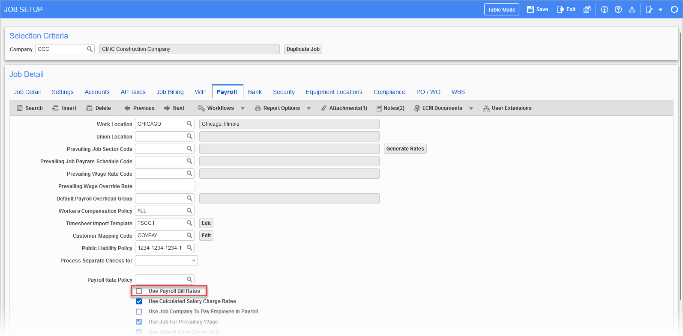Open User Extensions toolbar item
Image resolution: width=683 pixels, height=336 pixels.
pos(507,108)
